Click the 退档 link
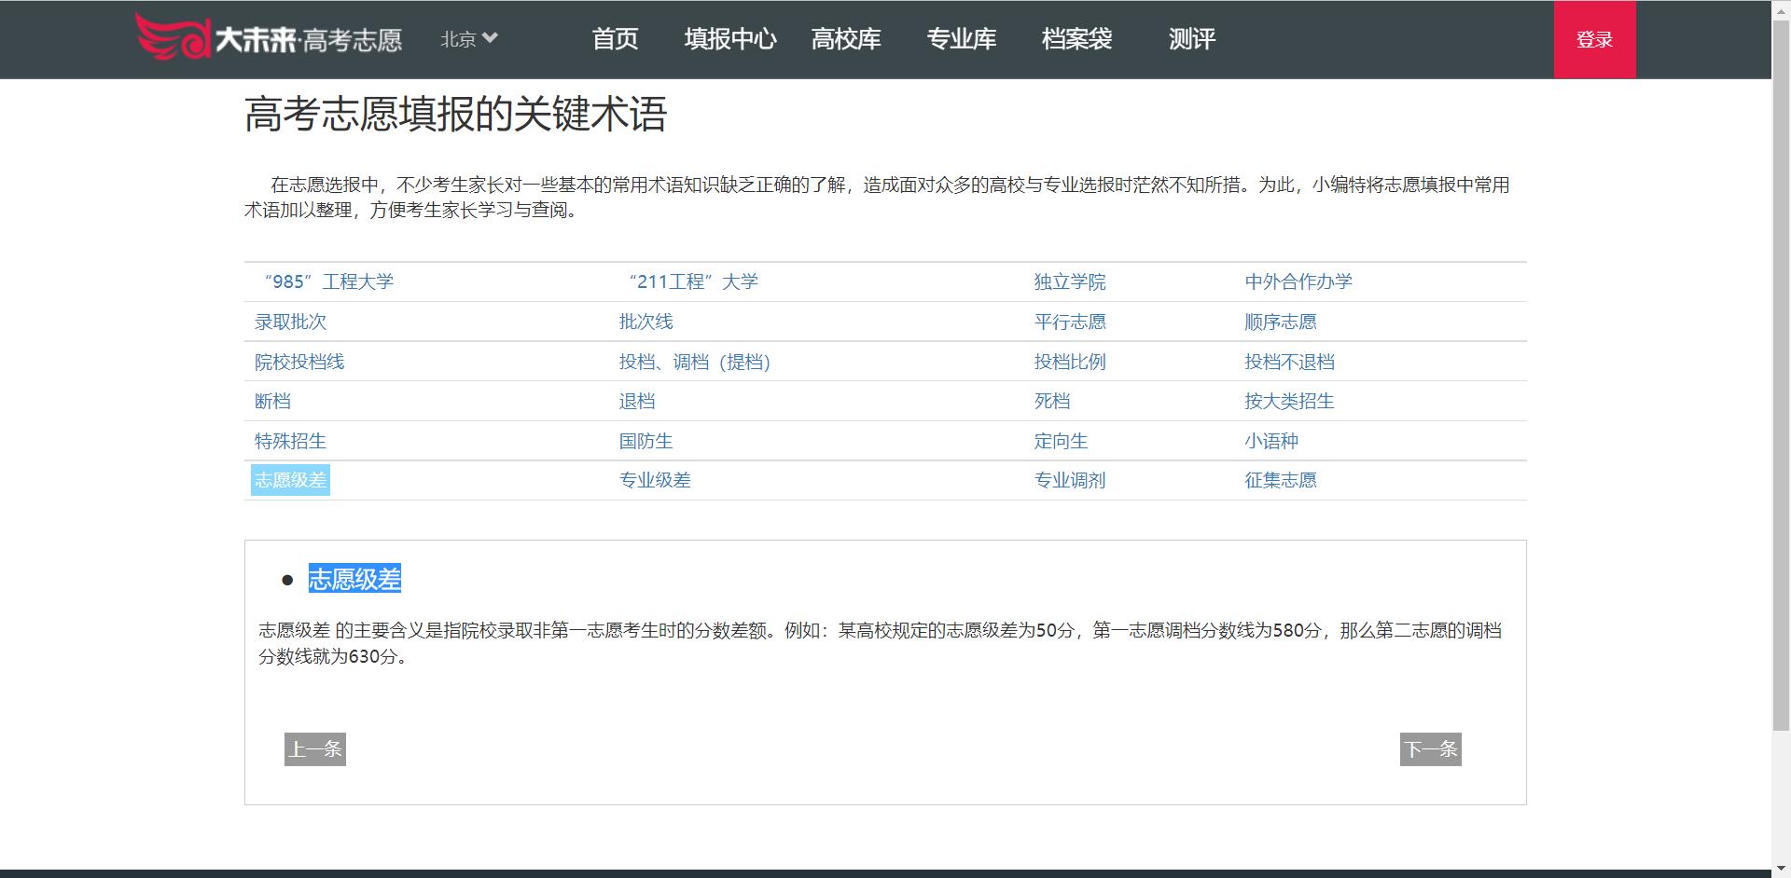Screen dimensions: 1791x878 (638, 401)
